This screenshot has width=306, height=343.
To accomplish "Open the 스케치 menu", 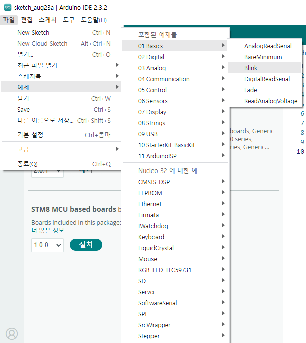I will click(48, 20).
